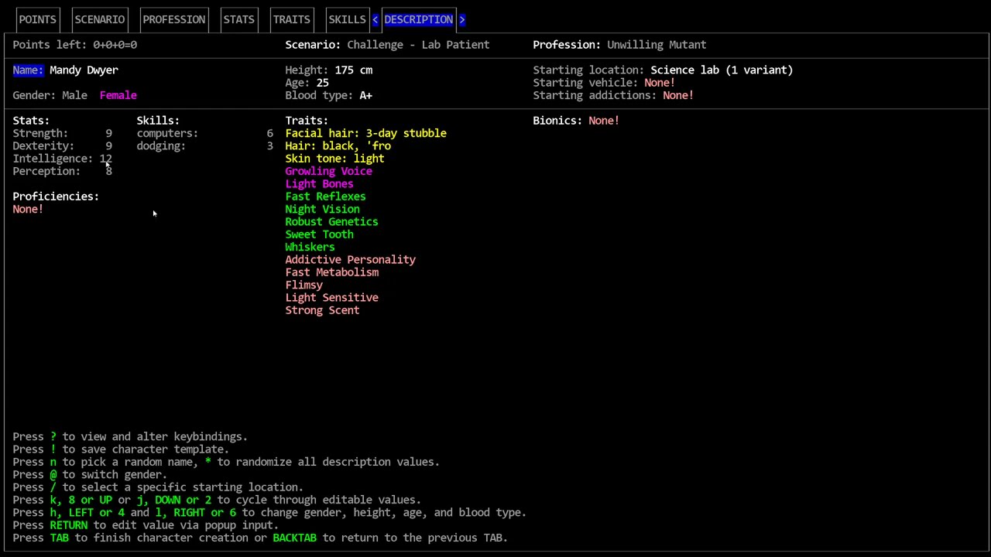Select the TRAITS tab

coord(291,19)
